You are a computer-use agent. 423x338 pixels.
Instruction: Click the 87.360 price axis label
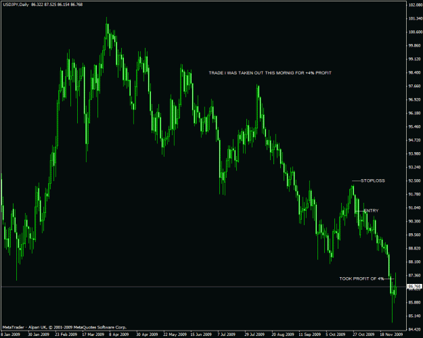(x=415, y=275)
